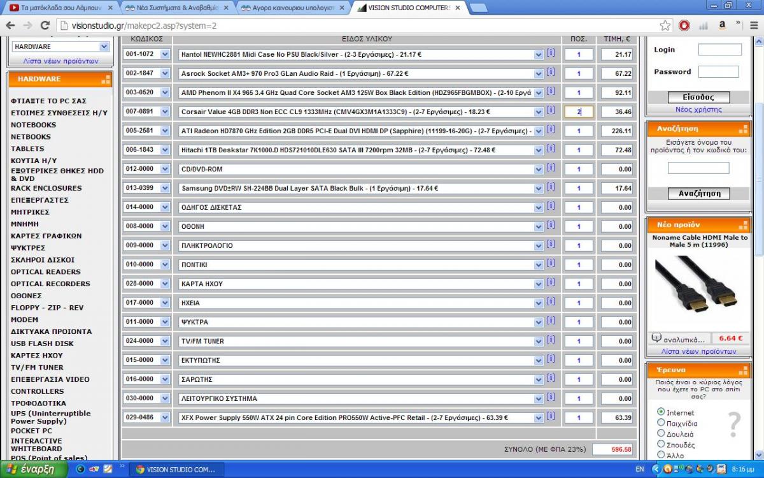The height and width of the screenshot is (478, 764).
Task: Click info icon next to AMD Phenom row
Action: click(x=551, y=91)
